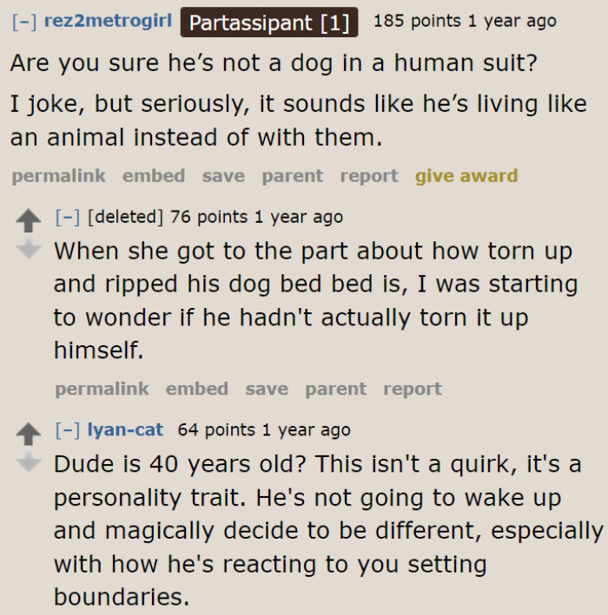Collapse lyan-cat's comment
Screen dimensions: 608x615
tap(63, 430)
